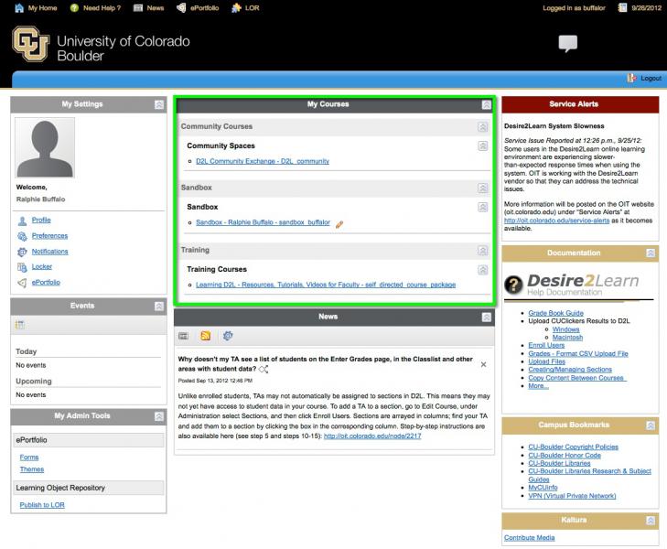Collapse the Sandbox gray header section
This screenshot has width=667, height=549.
(483, 188)
